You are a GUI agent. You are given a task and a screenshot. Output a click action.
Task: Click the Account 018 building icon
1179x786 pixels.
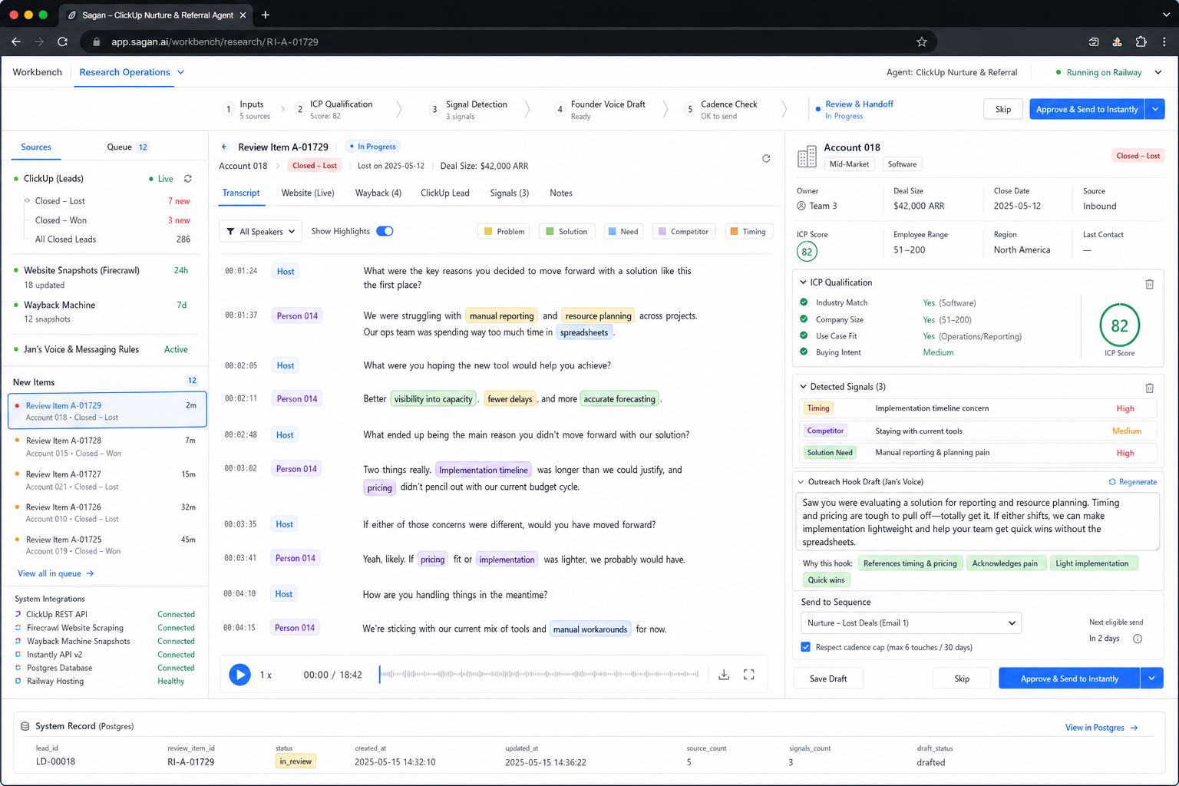807,156
